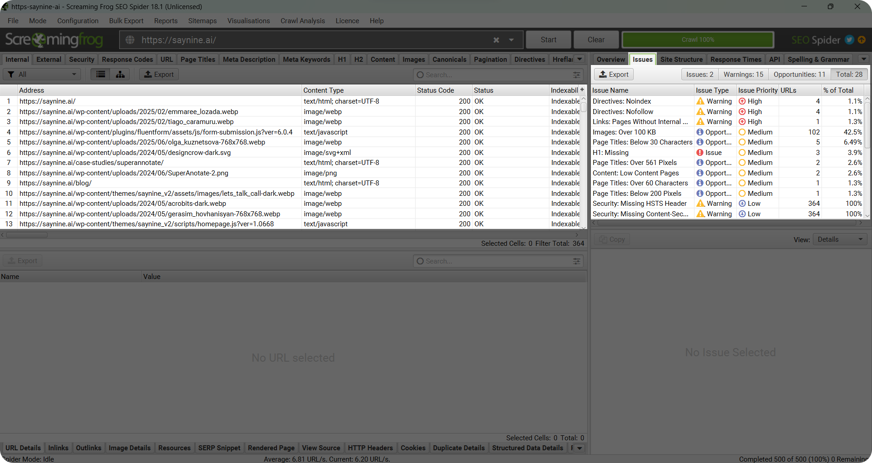Open the Configuration menu
This screenshot has width=872, height=463.
(78, 21)
